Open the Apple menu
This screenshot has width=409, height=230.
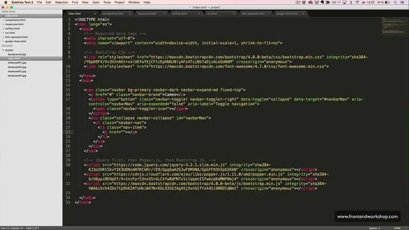pos(6,3)
